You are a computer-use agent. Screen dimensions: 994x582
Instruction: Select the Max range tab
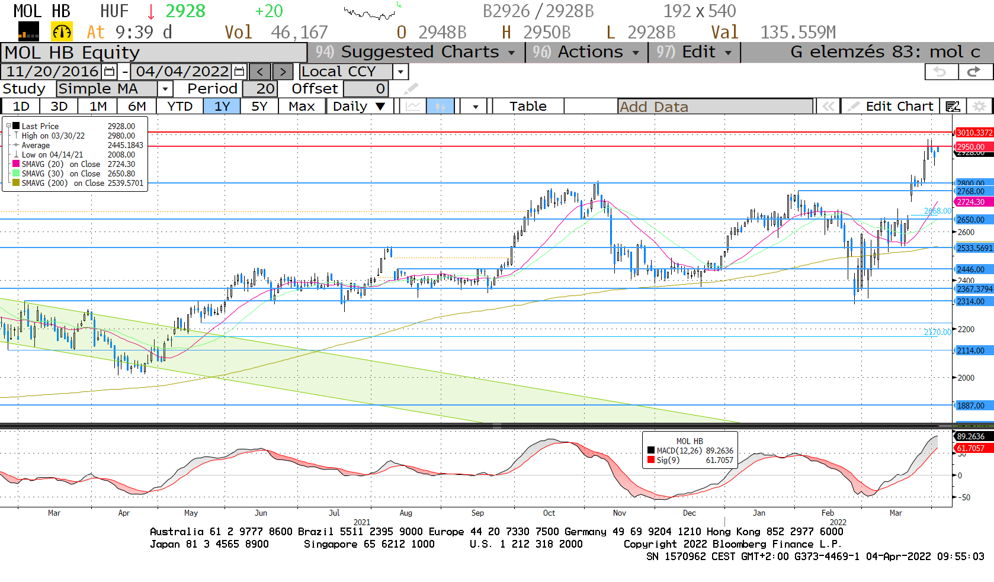click(x=302, y=107)
